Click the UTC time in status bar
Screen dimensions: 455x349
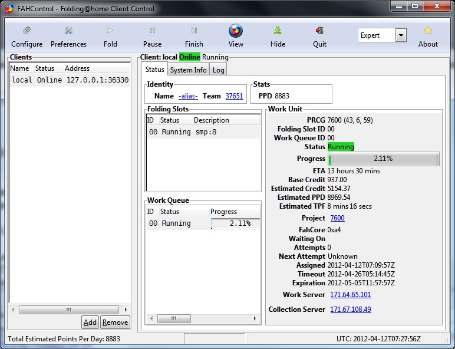(x=378, y=339)
